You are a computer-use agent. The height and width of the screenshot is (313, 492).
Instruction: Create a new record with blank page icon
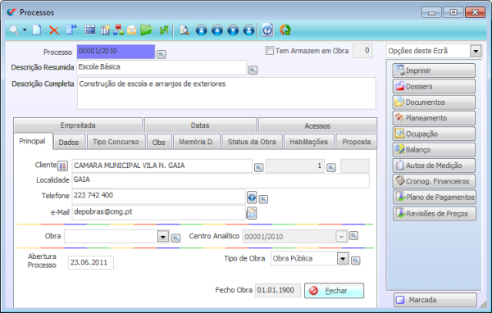click(x=37, y=30)
